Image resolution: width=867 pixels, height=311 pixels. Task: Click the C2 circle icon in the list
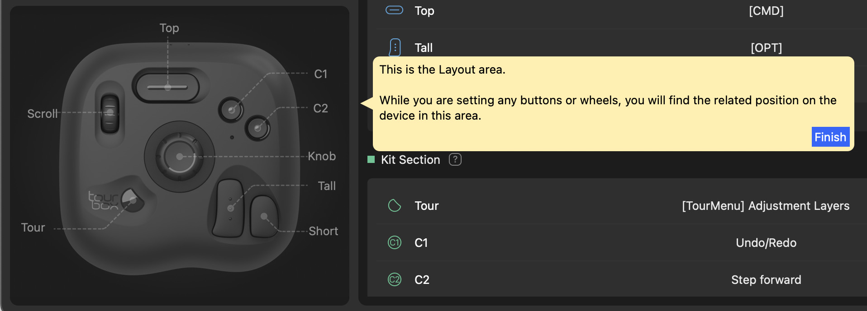395,280
